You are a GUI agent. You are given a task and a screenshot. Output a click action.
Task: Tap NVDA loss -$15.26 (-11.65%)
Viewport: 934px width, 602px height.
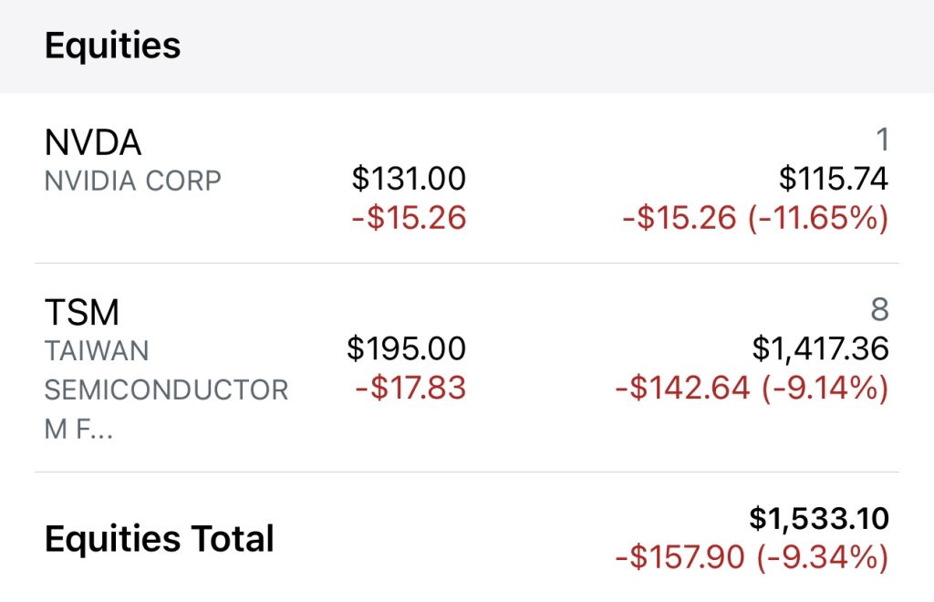tap(755, 218)
